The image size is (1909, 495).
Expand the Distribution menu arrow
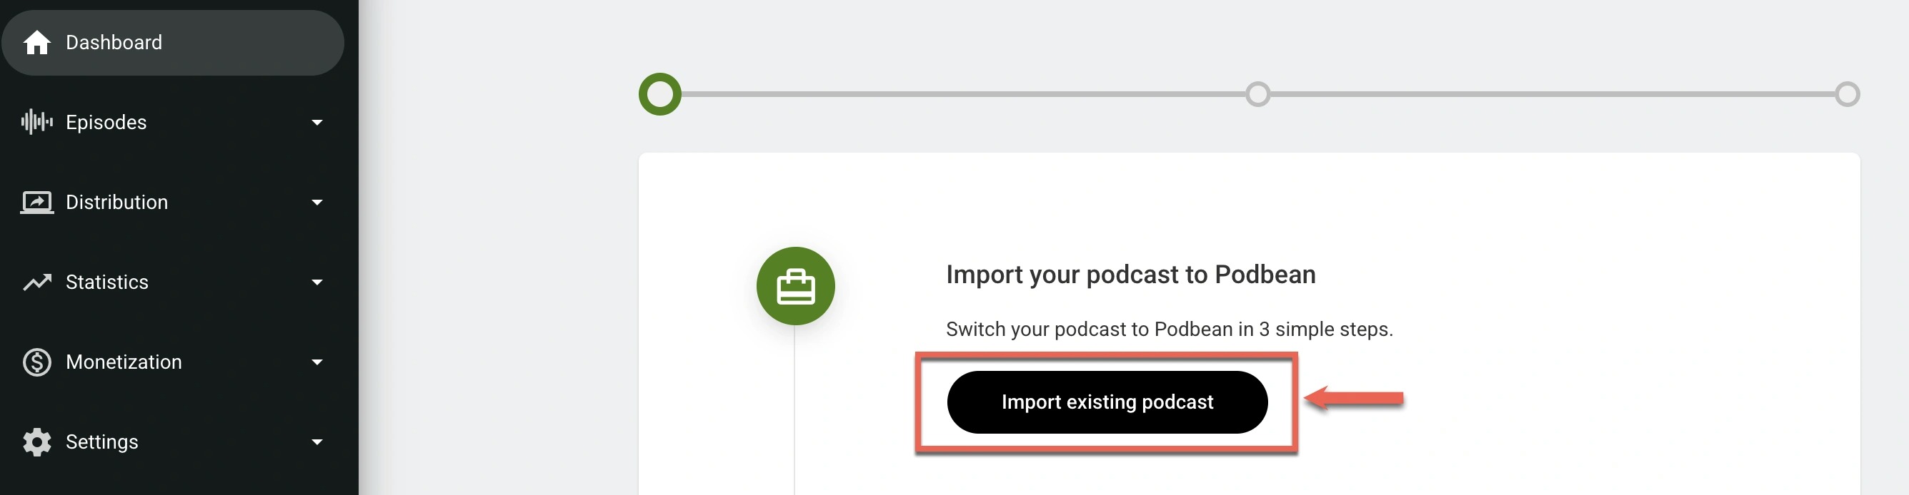click(317, 202)
